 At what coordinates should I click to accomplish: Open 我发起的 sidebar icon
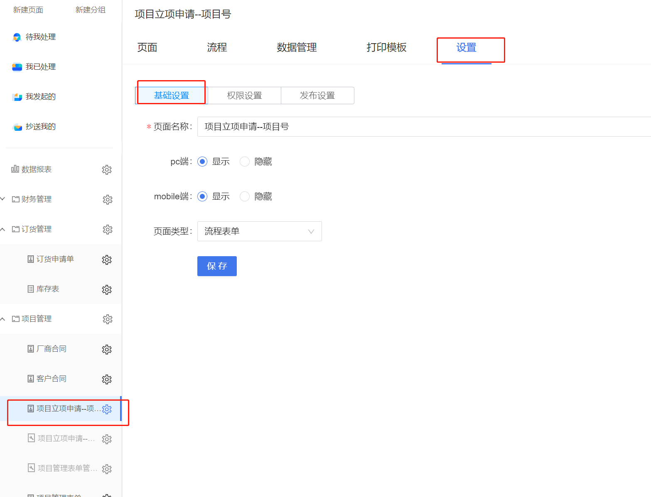[x=17, y=97]
